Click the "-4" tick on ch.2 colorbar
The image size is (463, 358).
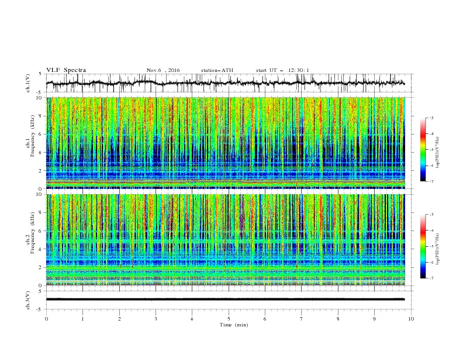431,230
